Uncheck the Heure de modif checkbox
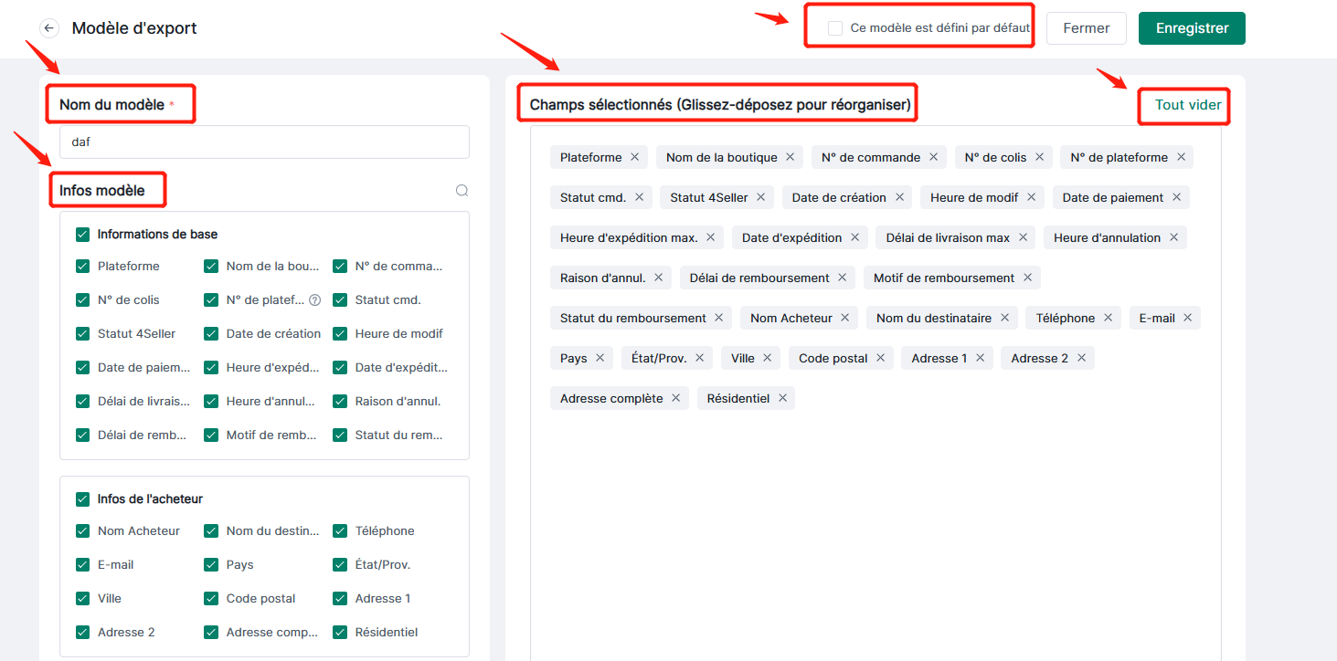The width and height of the screenshot is (1337, 661). click(x=340, y=334)
